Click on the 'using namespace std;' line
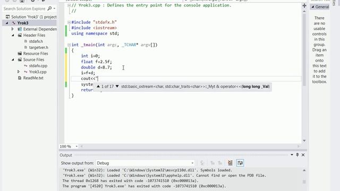The height and width of the screenshot is (191, 340). point(95,33)
